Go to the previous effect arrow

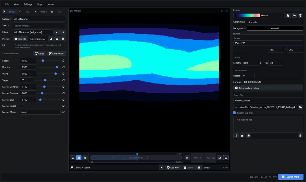coord(57,32)
